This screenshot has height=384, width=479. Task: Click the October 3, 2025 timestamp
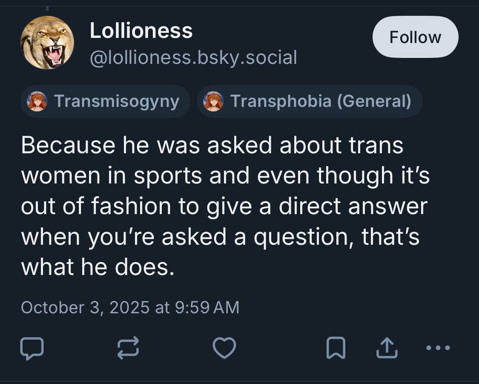(x=130, y=307)
